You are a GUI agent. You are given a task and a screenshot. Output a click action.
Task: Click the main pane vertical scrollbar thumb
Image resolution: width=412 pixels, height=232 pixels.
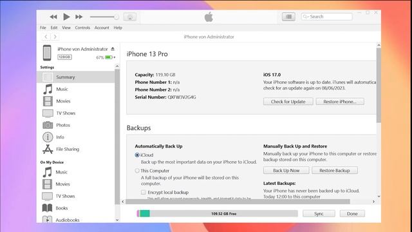coord(379,85)
